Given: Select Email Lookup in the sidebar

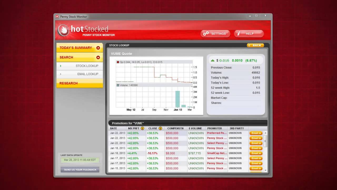Looking at the screenshot, I should (x=80, y=74).
